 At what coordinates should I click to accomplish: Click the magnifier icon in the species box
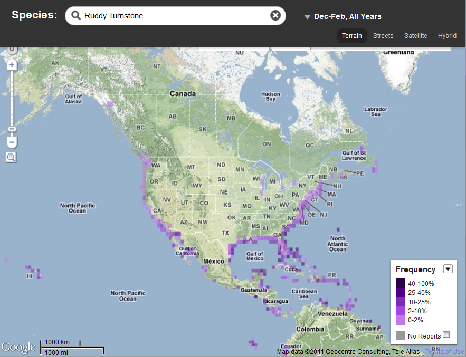tap(77, 15)
